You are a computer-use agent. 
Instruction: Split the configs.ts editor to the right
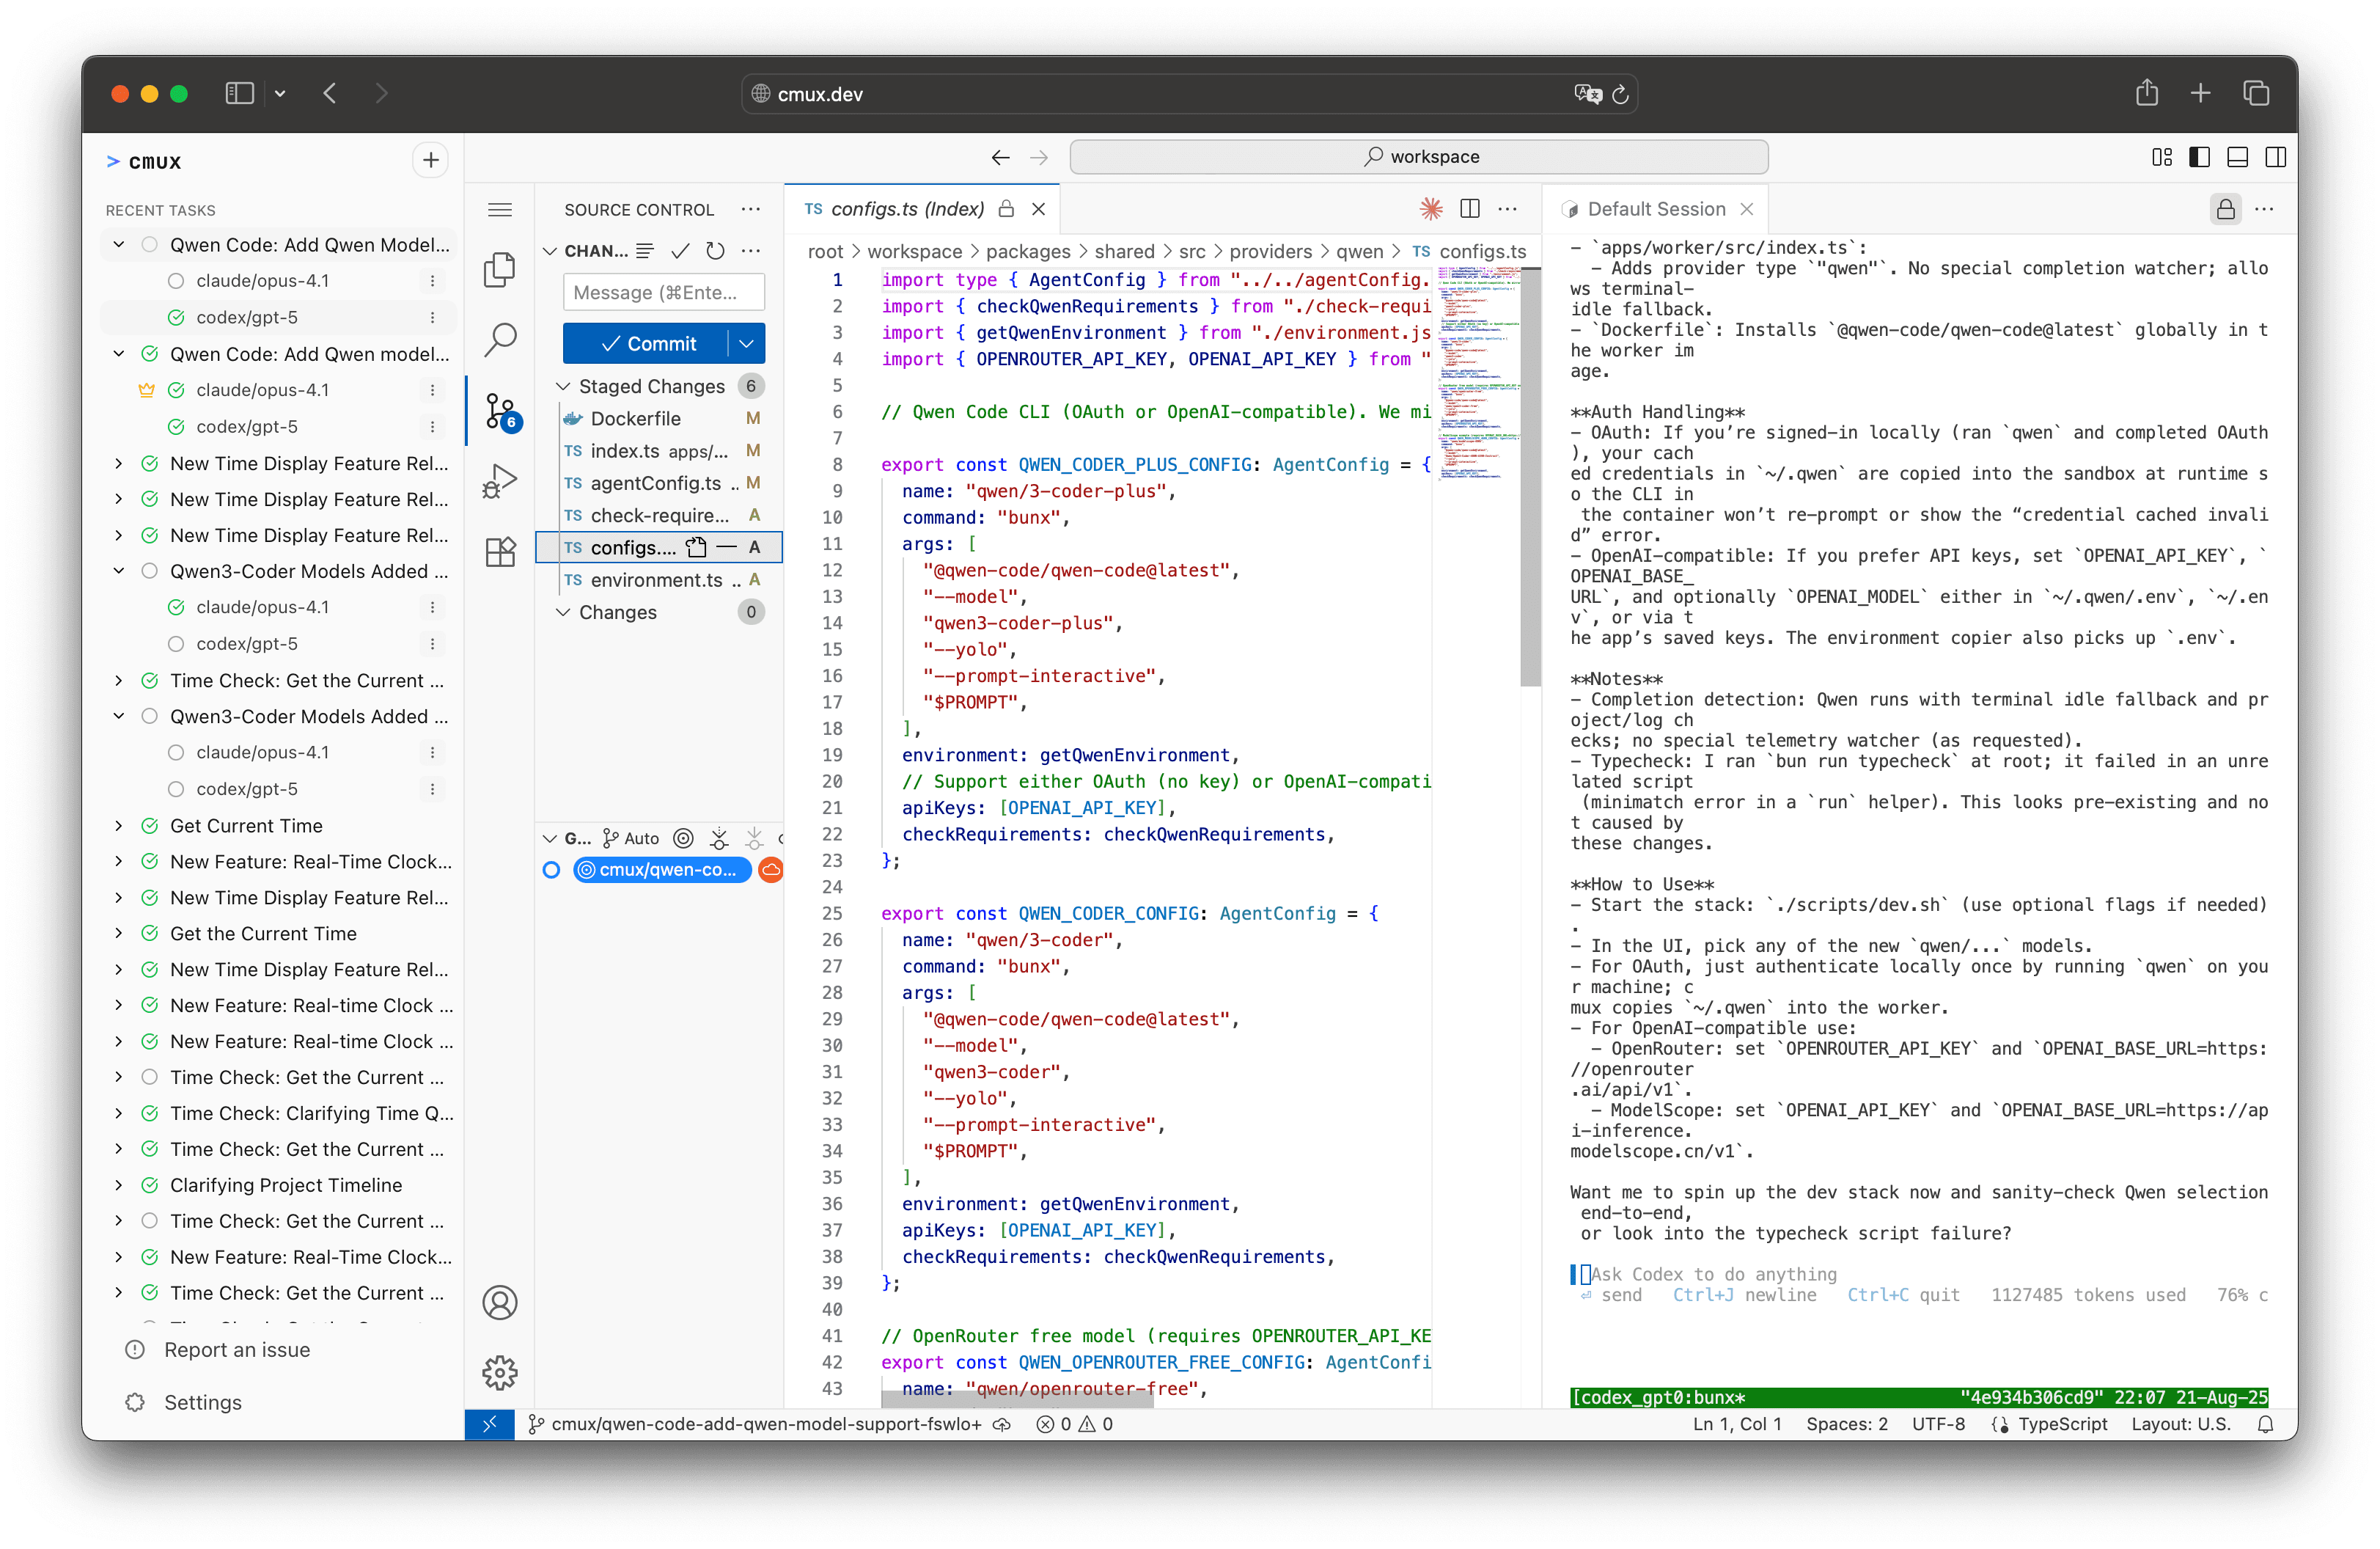pyautogui.click(x=1469, y=209)
